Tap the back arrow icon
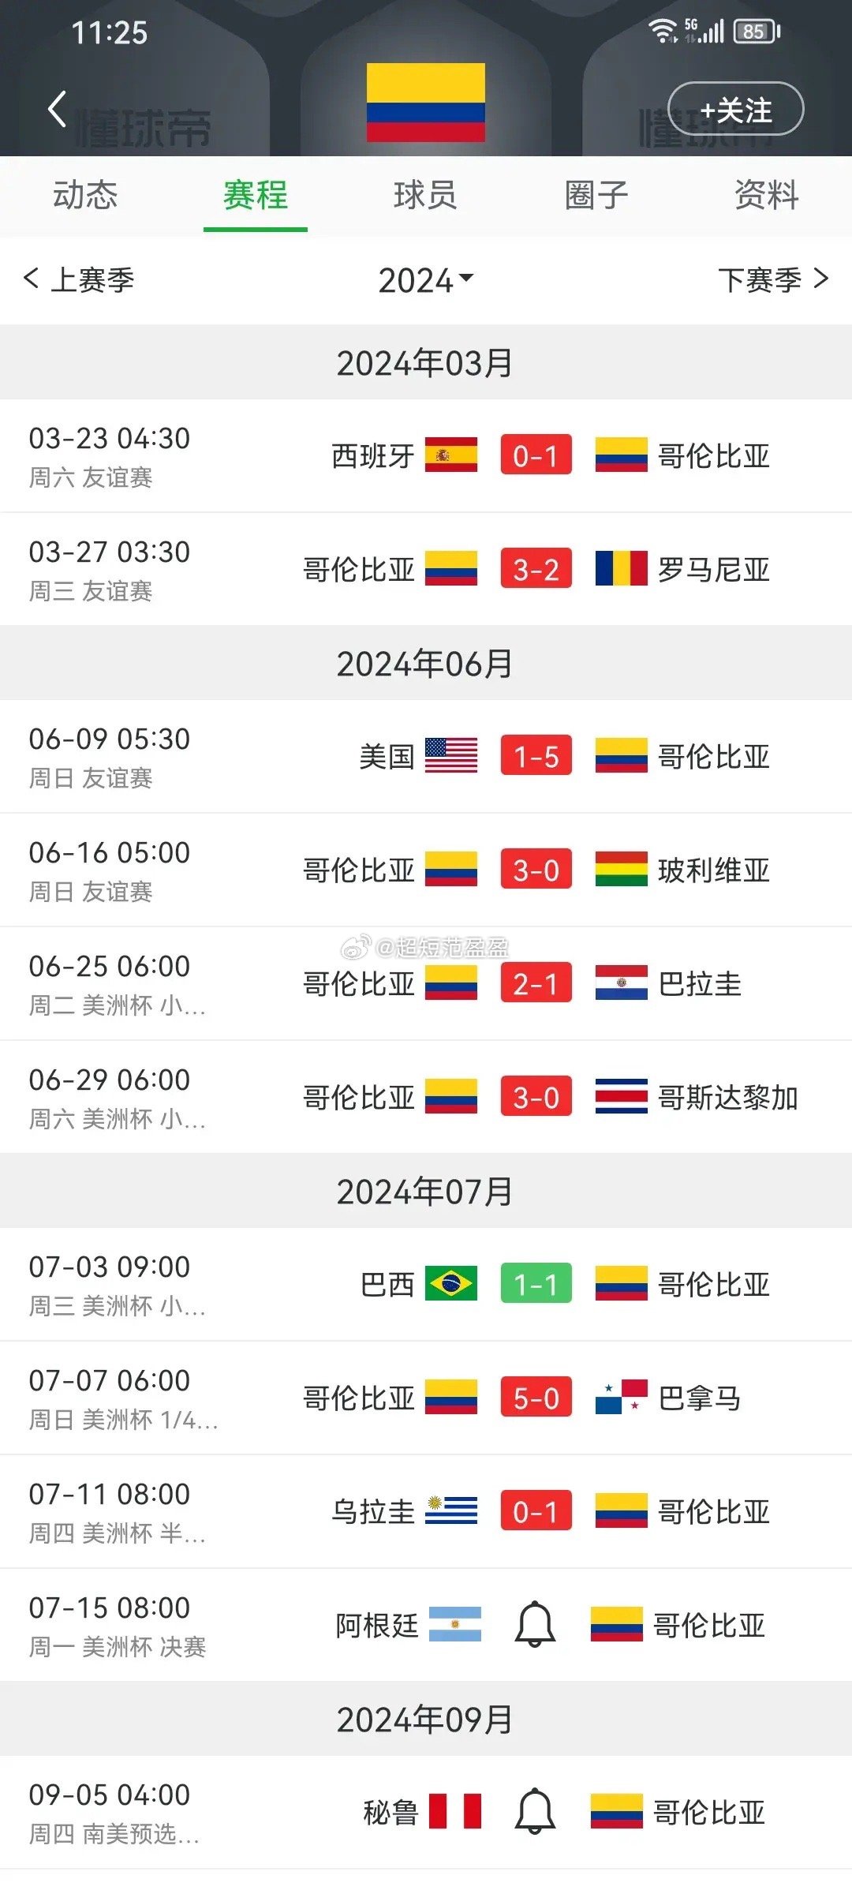This screenshot has height=1894, width=852. [x=57, y=109]
